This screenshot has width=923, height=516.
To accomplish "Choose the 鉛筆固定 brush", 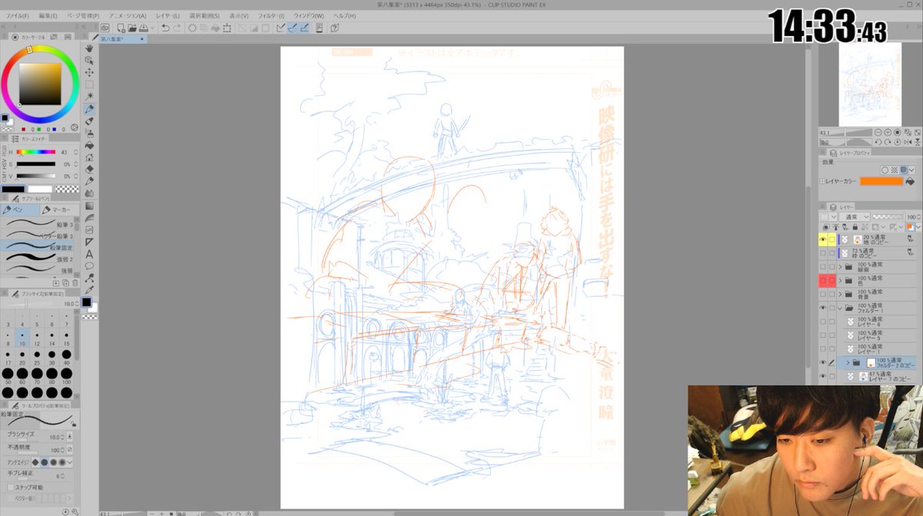I will pyautogui.click(x=37, y=247).
